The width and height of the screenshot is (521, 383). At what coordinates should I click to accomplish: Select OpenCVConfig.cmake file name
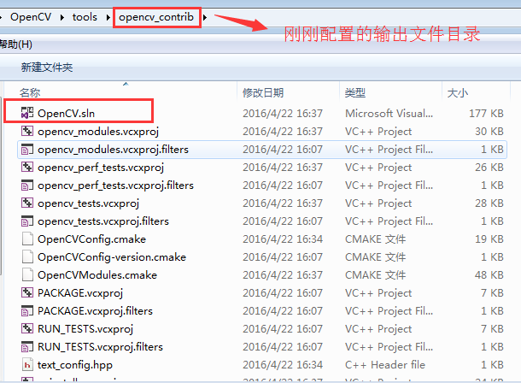coord(91,239)
